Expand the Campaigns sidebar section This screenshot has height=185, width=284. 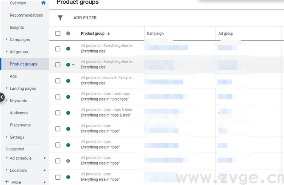pos(7,40)
